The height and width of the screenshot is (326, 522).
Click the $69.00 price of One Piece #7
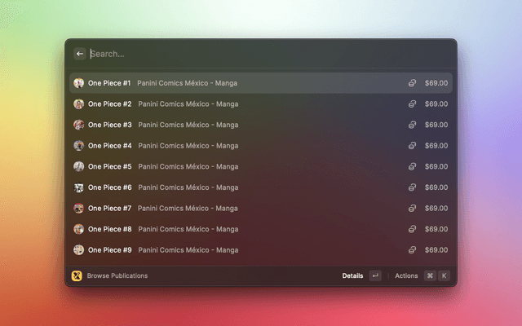pyautogui.click(x=436, y=209)
